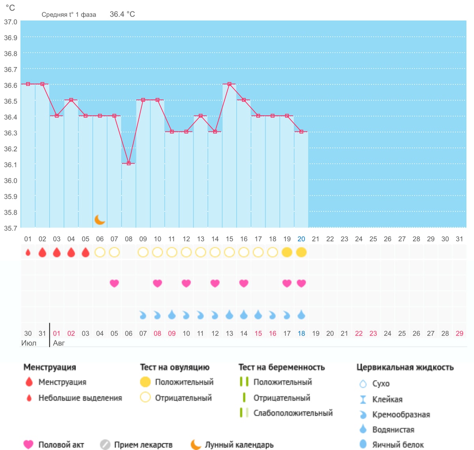Click the 36.3 temperature point on day 20
Image resolution: width=474 pixels, height=450 pixels.
301,132
